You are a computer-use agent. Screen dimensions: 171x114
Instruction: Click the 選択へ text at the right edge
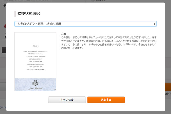click(168, 94)
